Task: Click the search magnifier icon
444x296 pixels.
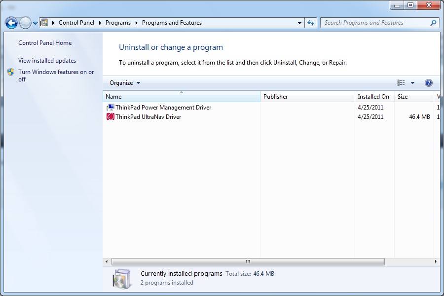Action: tap(433, 23)
